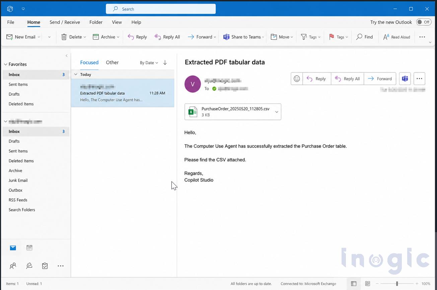Open the ribbon more commands ellipsis
Screen dimensions: 437x290
coord(422,37)
